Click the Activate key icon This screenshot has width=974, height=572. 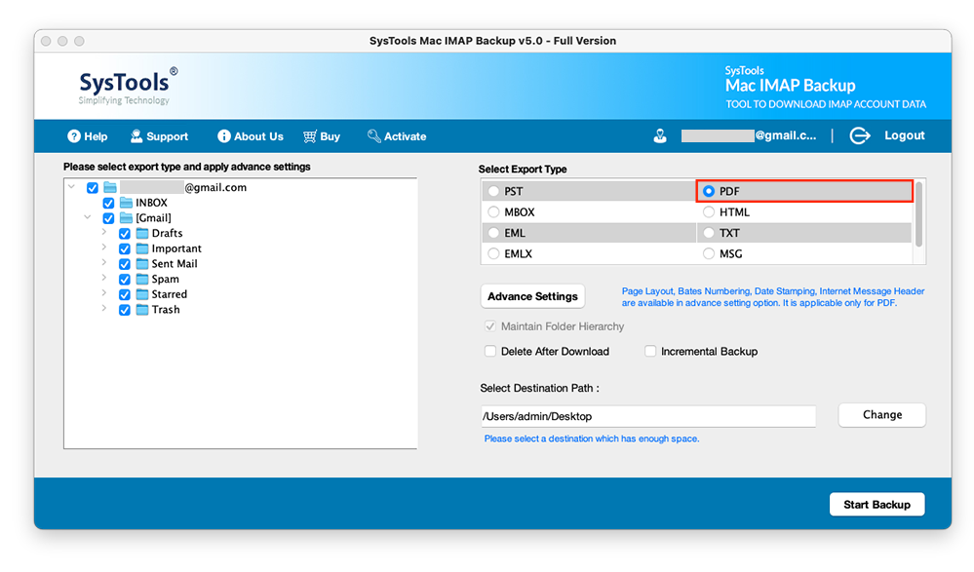[x=374, y=136]
